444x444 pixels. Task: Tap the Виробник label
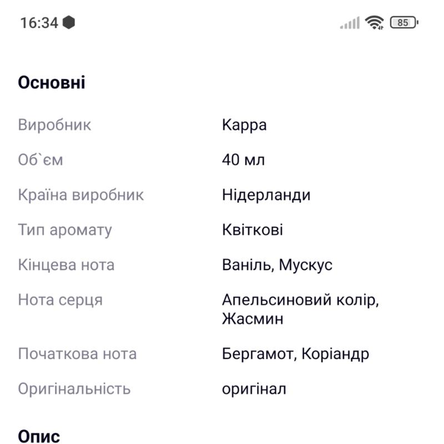pyautogui.click(x=54, y=125)
